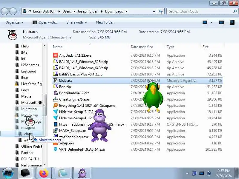
Task: Switch to BonziBuddy taskbar button
Action: tap(82, 173)
